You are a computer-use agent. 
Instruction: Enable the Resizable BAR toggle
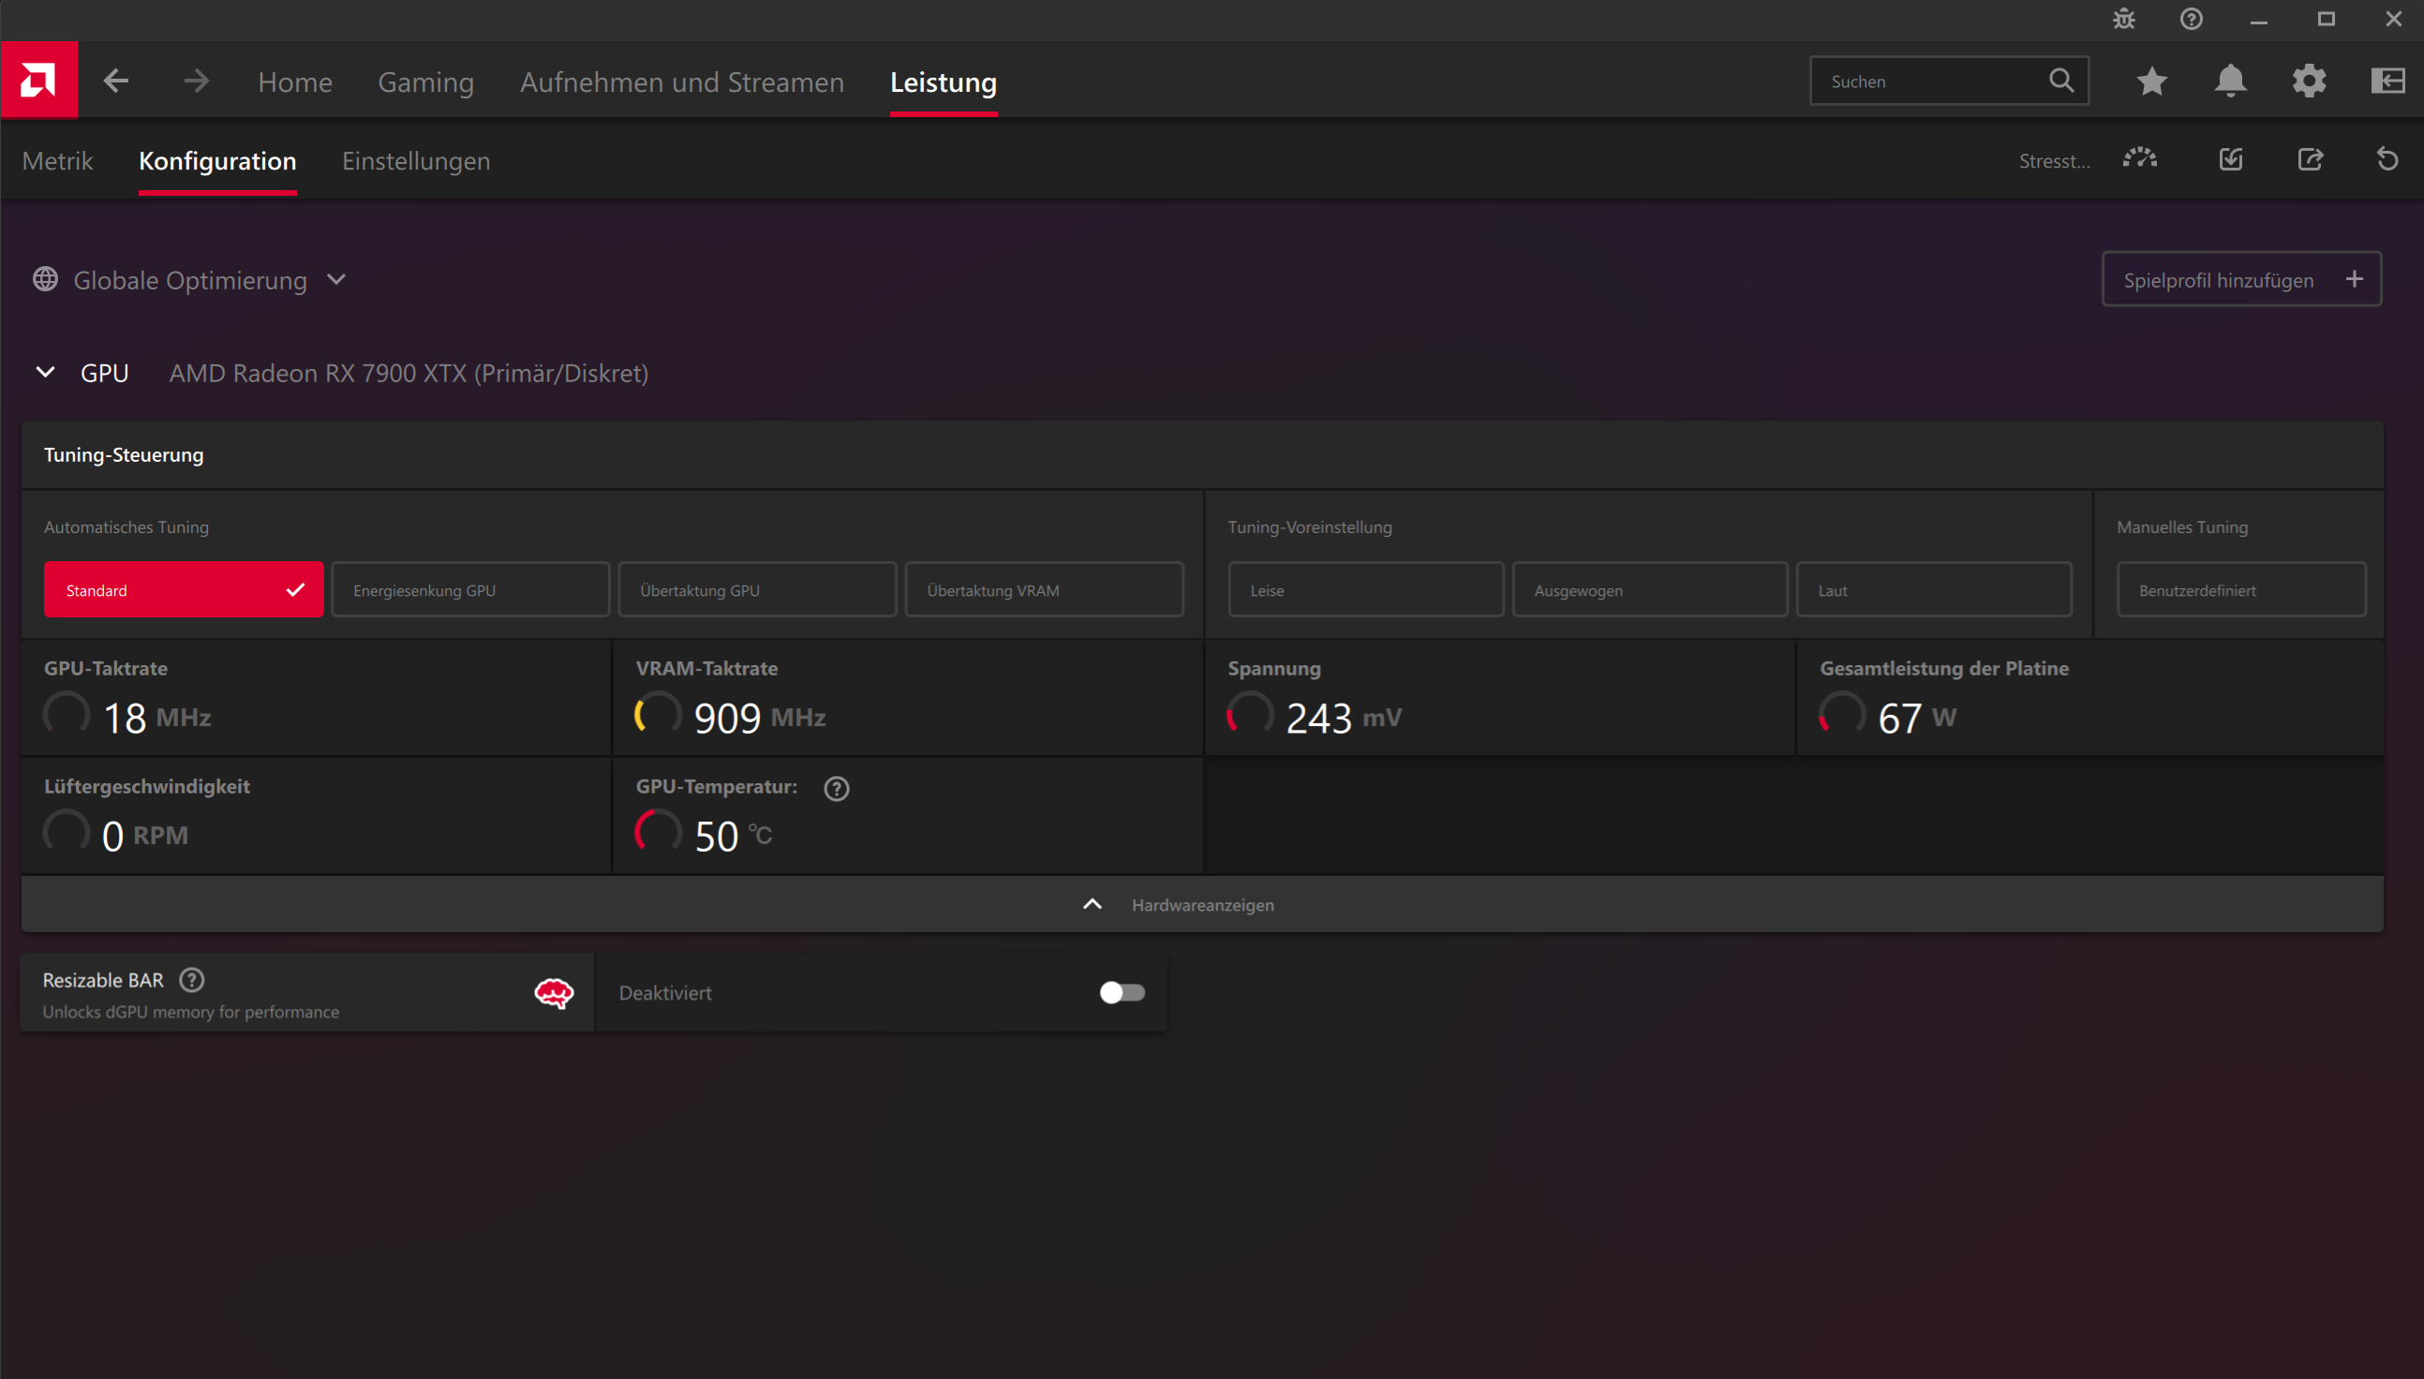(x=1122, y=993)
